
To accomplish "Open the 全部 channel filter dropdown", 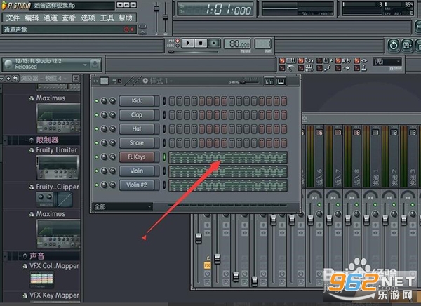I will (x=122, y=207).
